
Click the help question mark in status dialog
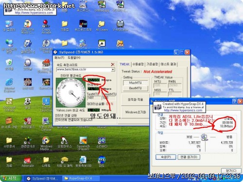pos(235,101)
